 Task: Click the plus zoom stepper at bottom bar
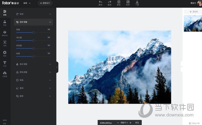[130, 123]
